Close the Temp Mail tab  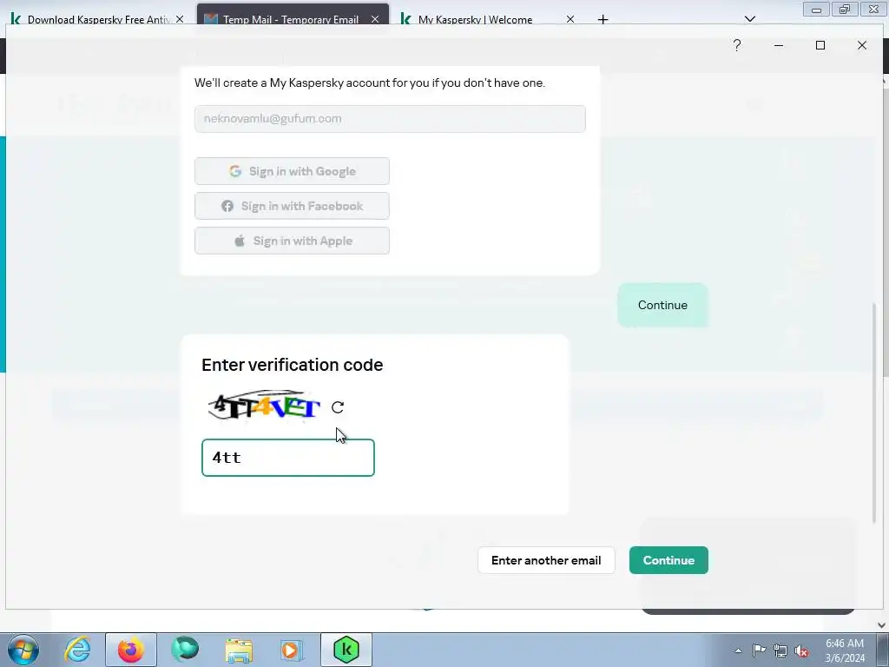point(375,19)
